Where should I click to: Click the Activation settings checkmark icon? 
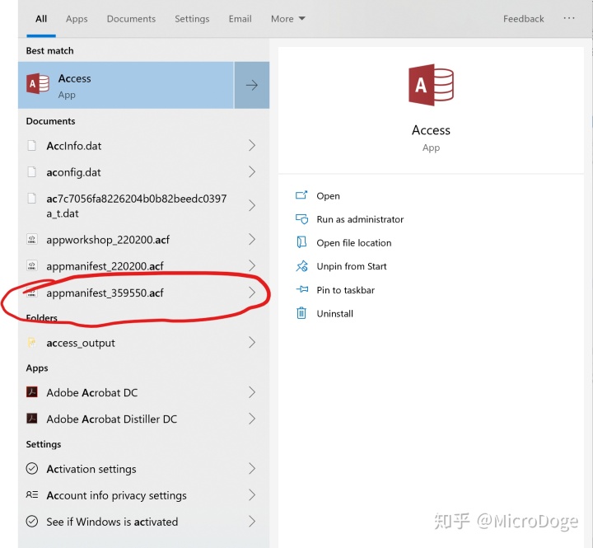(32, 469)
